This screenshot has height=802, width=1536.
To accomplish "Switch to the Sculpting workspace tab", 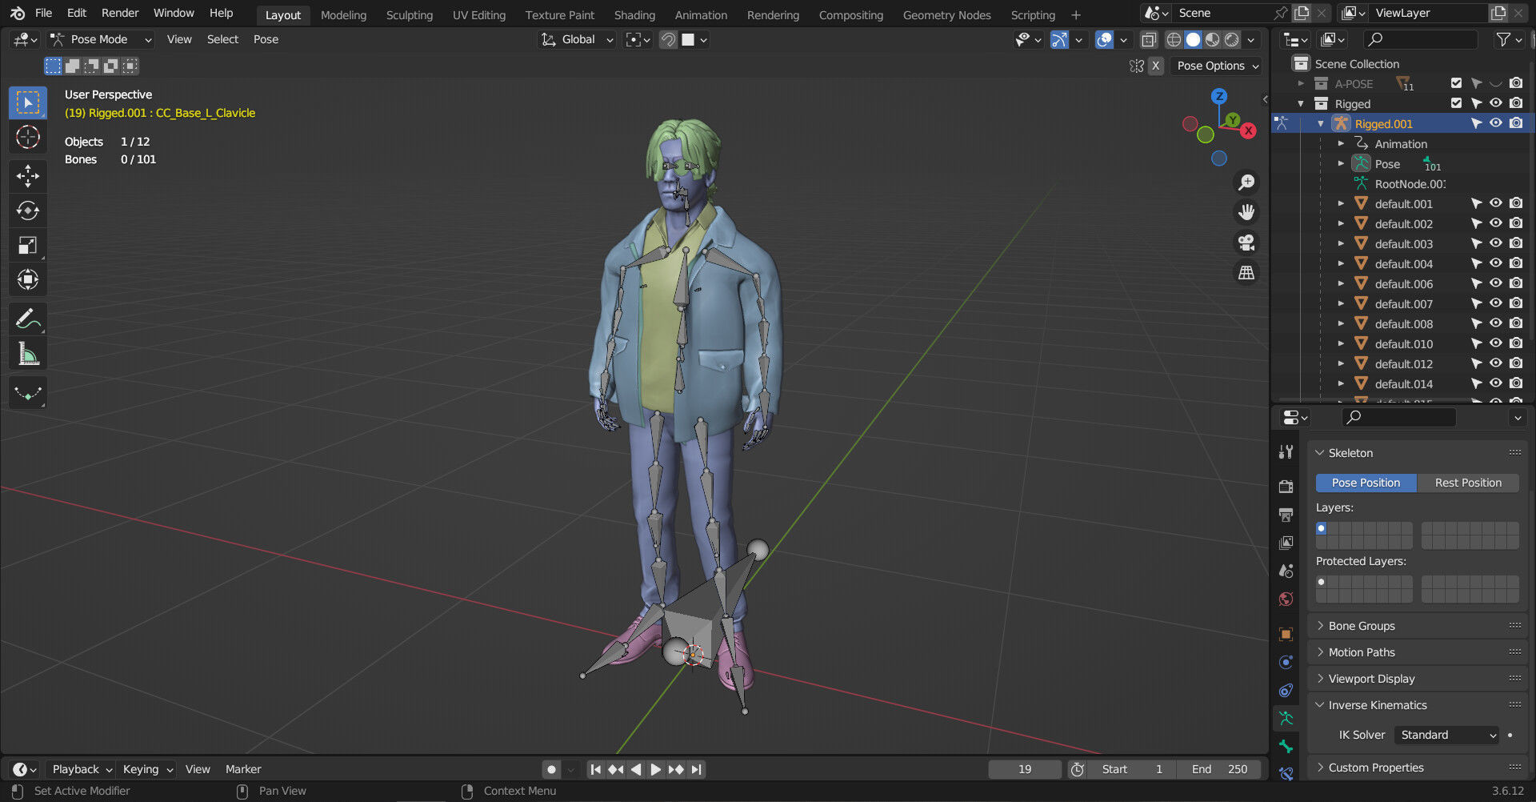I will [410, 14].
